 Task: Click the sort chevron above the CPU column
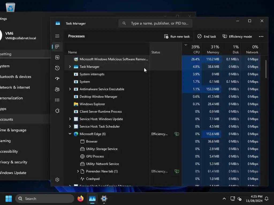coord(186,45)
